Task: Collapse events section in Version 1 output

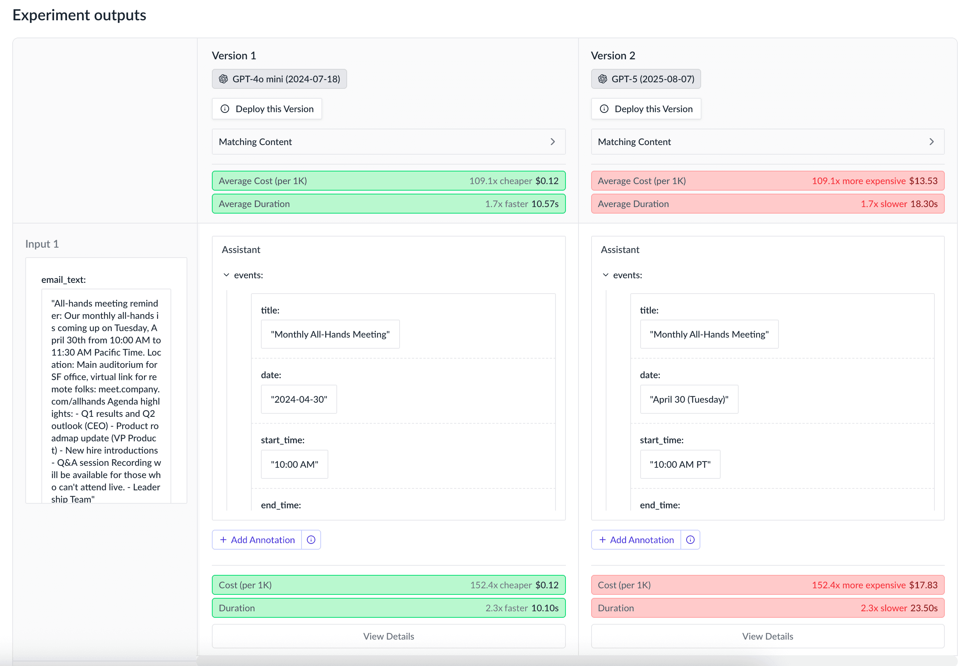Action: click(226, 275)
